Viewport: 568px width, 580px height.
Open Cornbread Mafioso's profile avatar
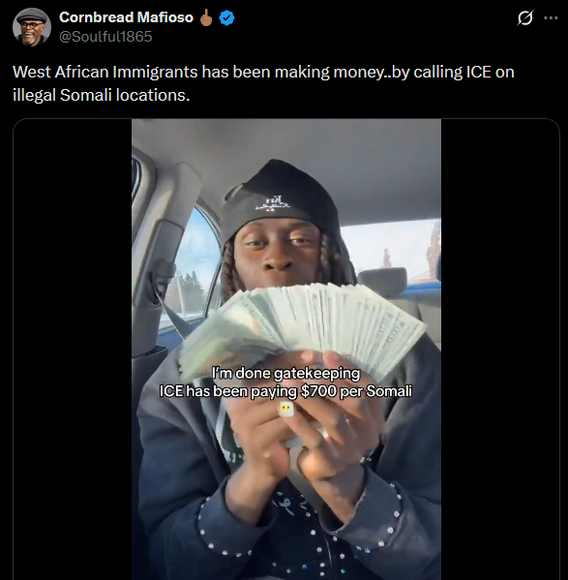pyautogui.click(x=31, y=27)
